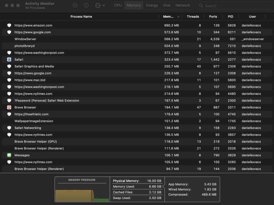
Task: Click the www.mac.bid shield icon
Action: pyautogui.click(x=9, y=80)
